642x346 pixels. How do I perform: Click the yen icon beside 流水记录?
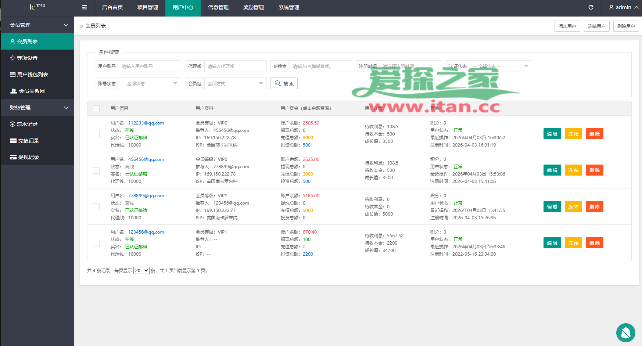tap(12, 124)
